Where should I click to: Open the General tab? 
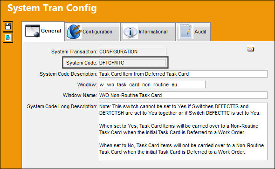pyautogui.click(x=43, y=31)
